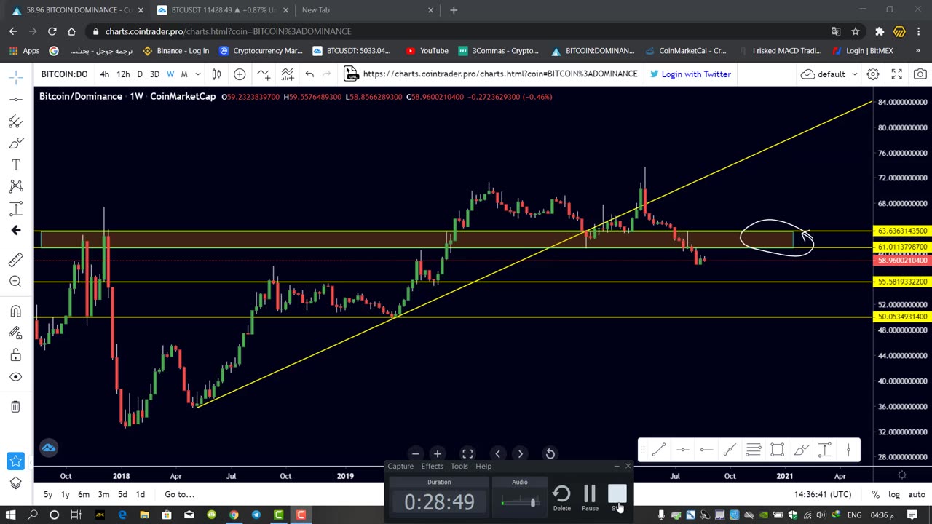Open indicator templates

click(x=288, y=74)
